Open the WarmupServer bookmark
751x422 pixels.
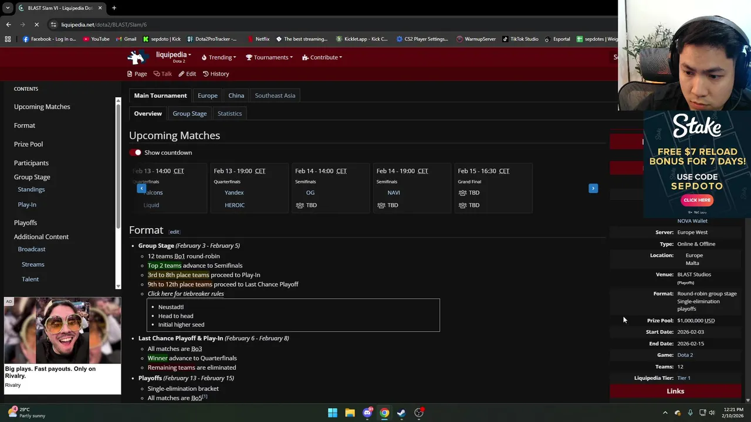tap(476, 39)
